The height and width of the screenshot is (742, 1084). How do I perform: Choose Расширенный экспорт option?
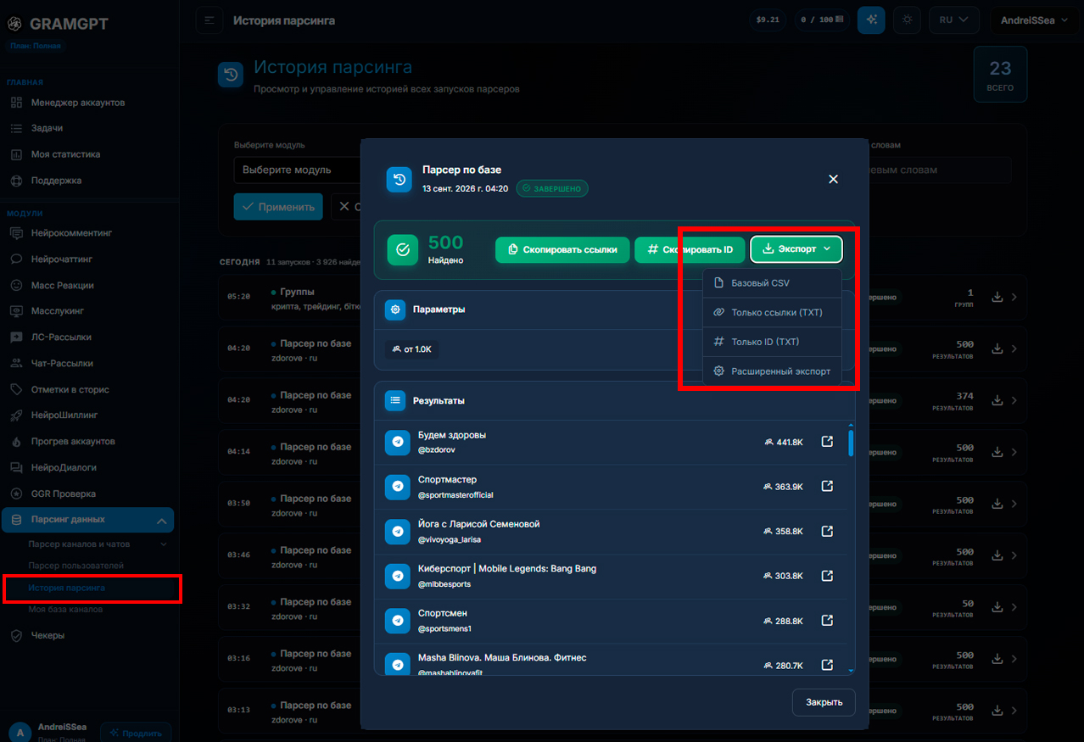coord(772,371)
